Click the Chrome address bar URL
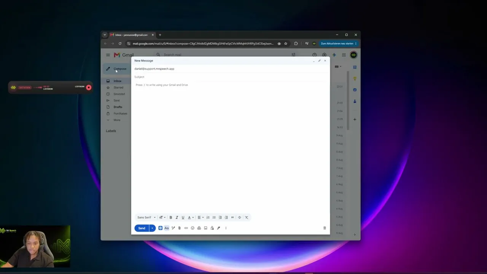 click(x=203, y=43)
